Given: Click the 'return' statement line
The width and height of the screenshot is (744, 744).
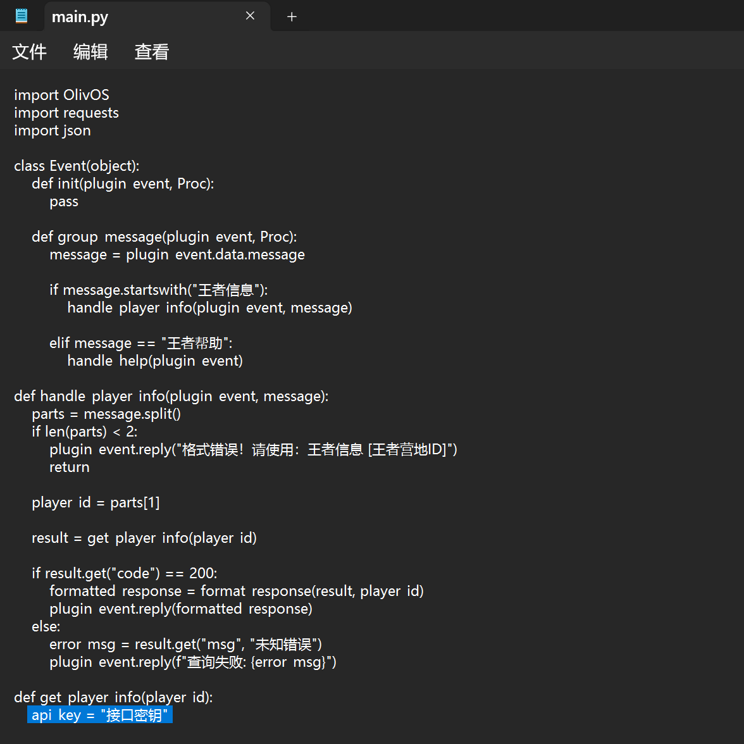Looking at the screenshot, I should click(x=70, y=467).
